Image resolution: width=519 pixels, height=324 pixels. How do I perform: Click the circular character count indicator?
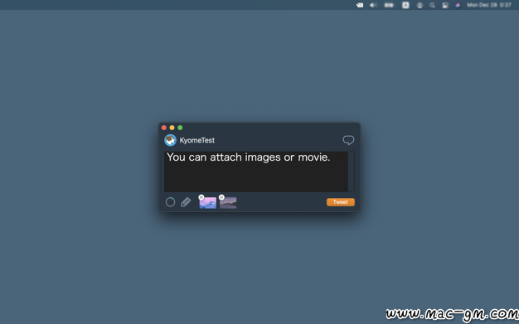tap(170, 202)
